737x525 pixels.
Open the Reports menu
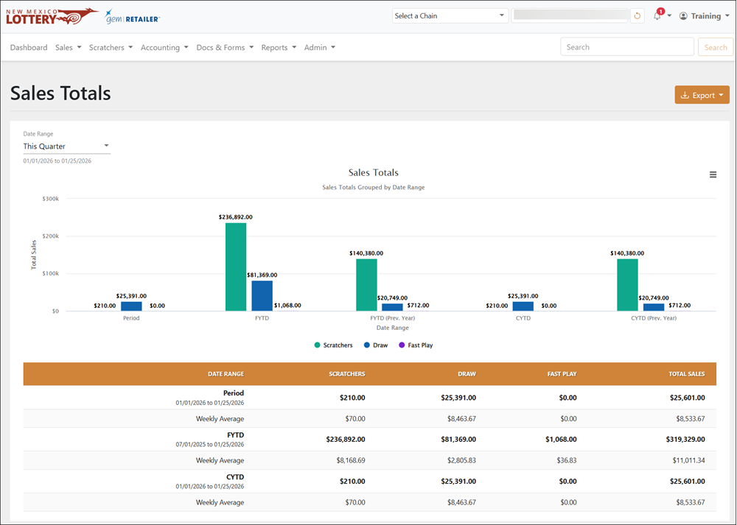[279, 47]
